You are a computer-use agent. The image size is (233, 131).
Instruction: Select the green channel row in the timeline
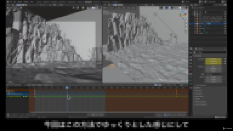click(x=97, y=96)
